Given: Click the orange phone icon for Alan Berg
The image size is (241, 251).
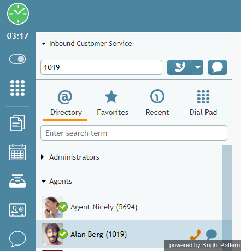Looking at the screenshot, I should click(195, 234).
